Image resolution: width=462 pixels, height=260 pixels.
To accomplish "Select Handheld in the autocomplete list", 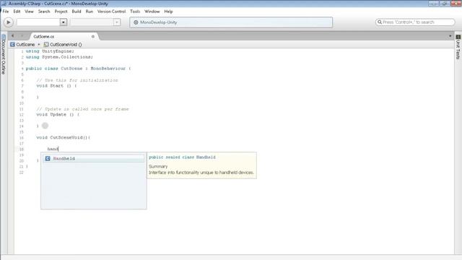I will tap(94, 159).
